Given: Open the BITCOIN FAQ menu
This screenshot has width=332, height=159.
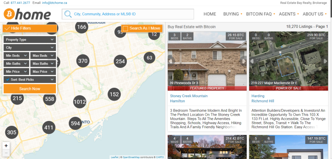Looking at the screenshot, I should [x=261, y=14].
